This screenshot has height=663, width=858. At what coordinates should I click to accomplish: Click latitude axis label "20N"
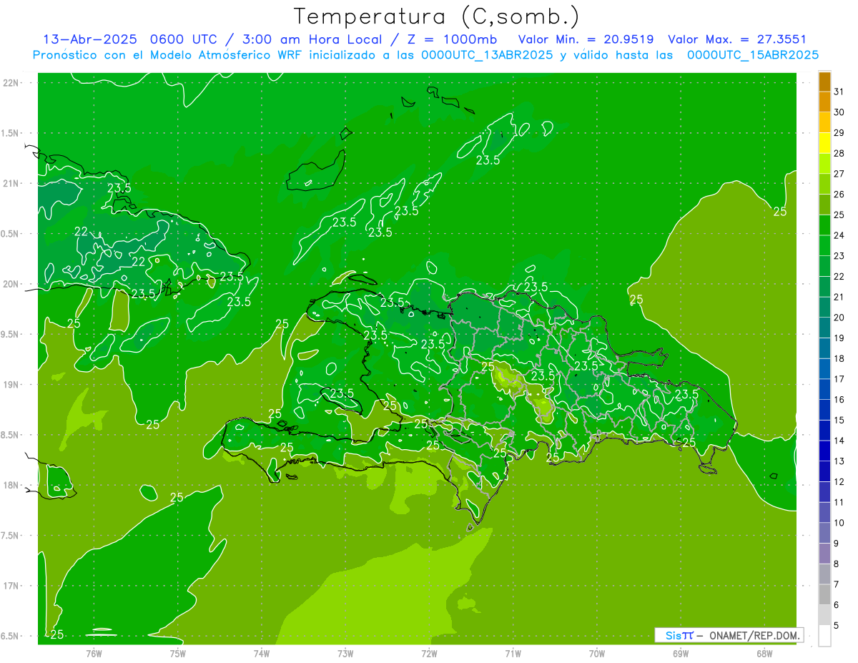pos(12,284)
